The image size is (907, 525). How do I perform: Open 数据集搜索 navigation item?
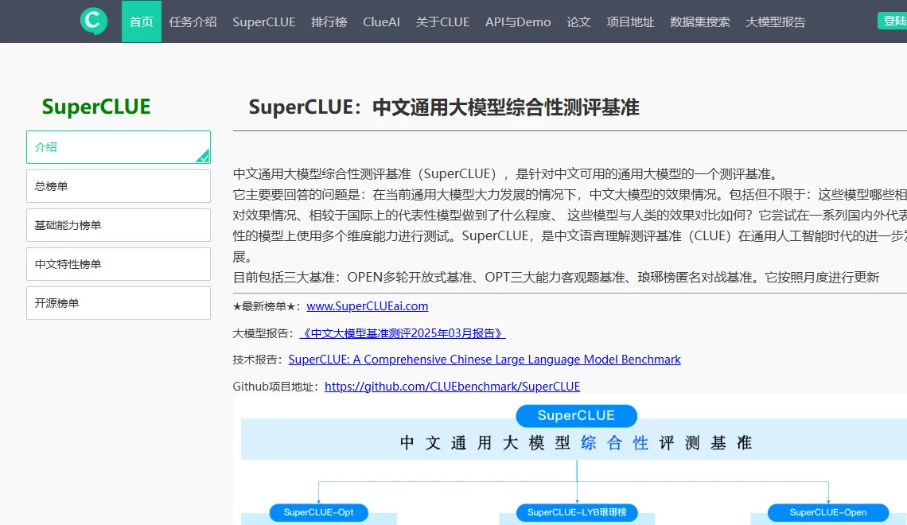700,22
